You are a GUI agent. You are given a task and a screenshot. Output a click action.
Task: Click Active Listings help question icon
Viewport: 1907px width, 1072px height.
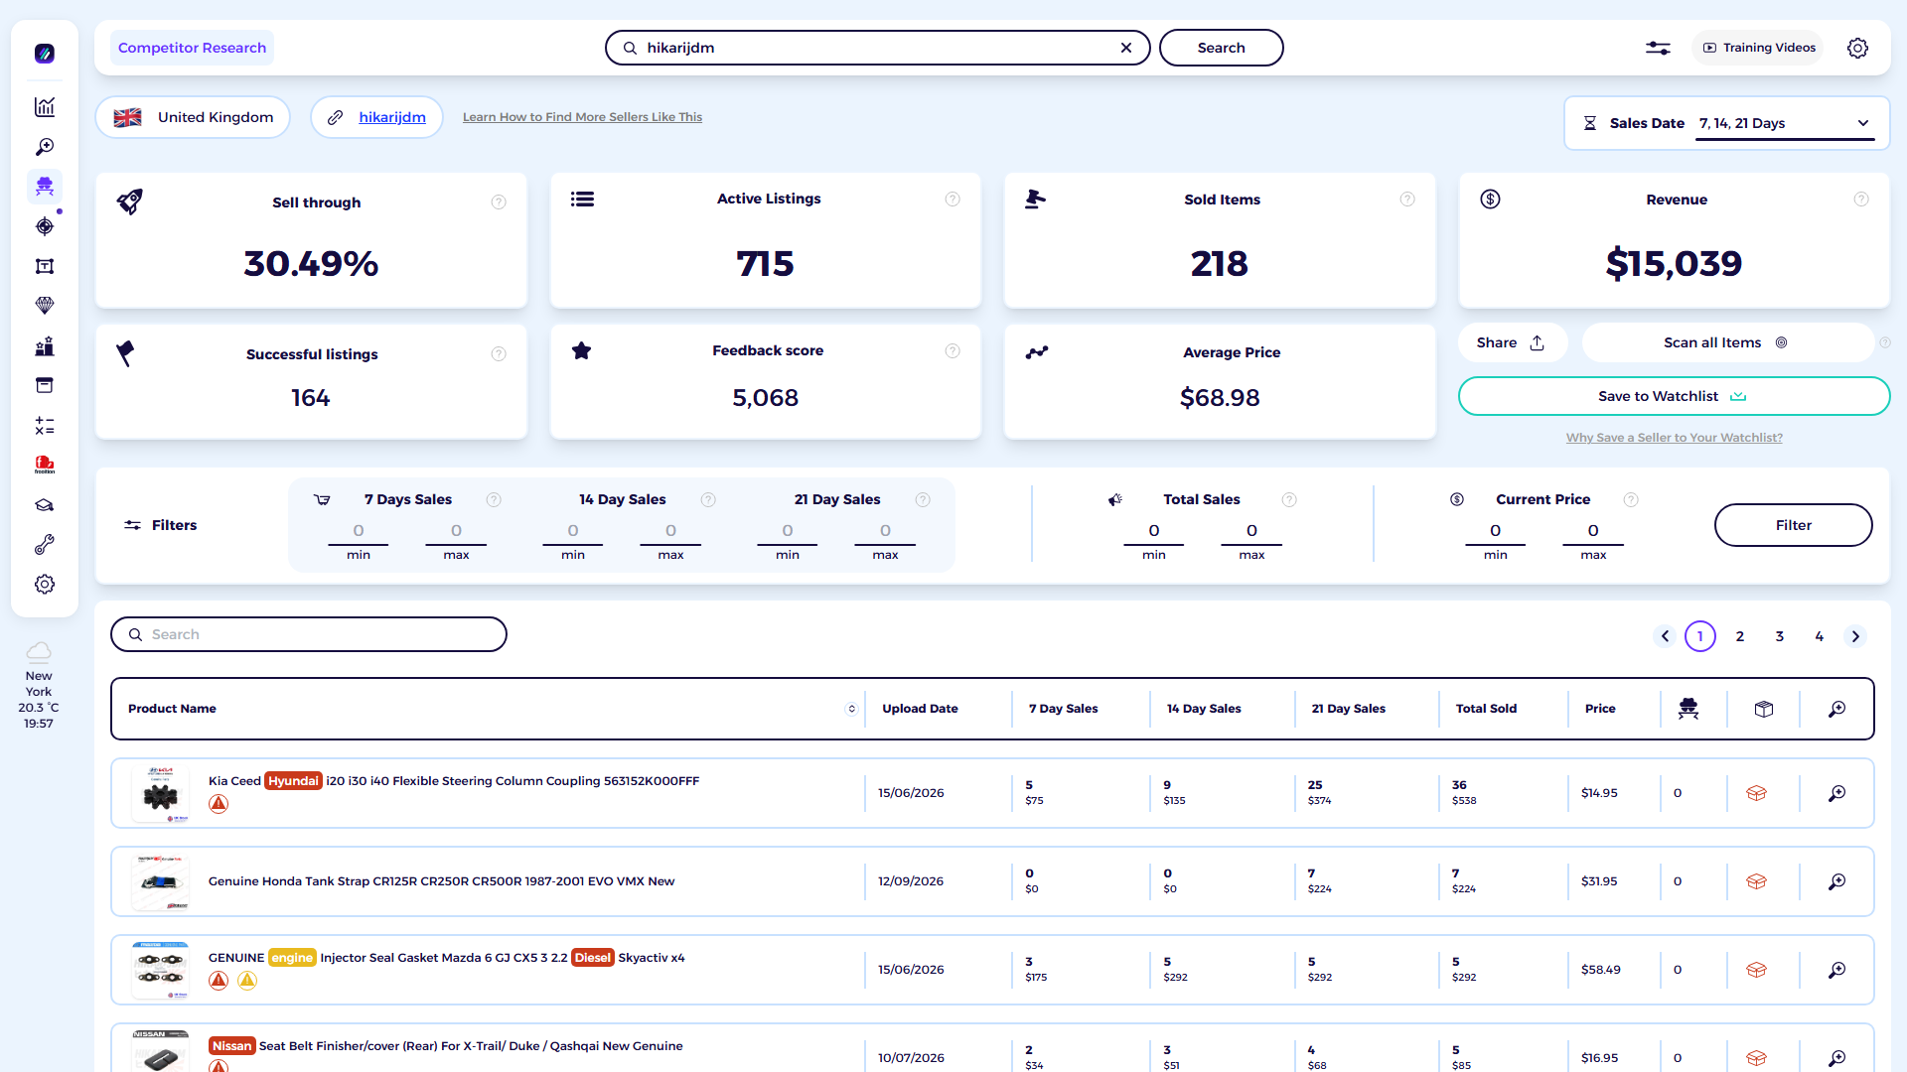[x=953, y=200]
